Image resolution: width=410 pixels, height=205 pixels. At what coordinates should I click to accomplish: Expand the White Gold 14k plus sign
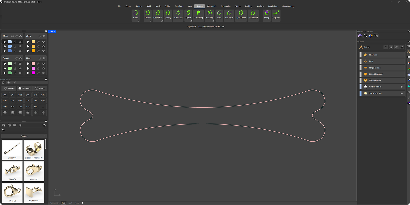[402, 87]
